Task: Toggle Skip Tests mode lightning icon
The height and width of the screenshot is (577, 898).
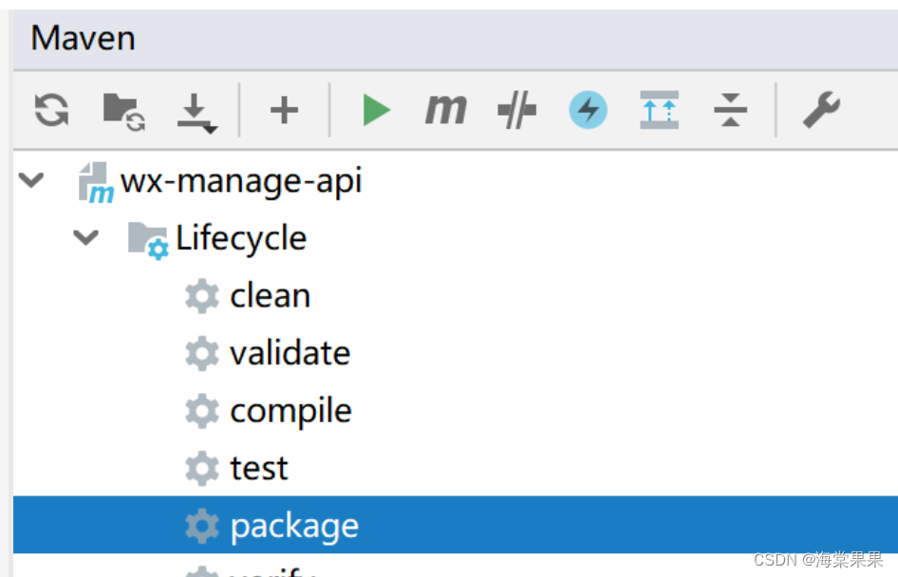Action: [589, 109]
